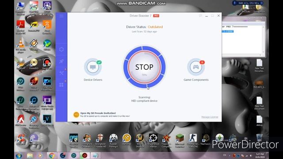This screenshot has width=283, height=159.
Task: Open Driver Booster hamburger menu
Action: pyautogui.click(x=61, y=16)
